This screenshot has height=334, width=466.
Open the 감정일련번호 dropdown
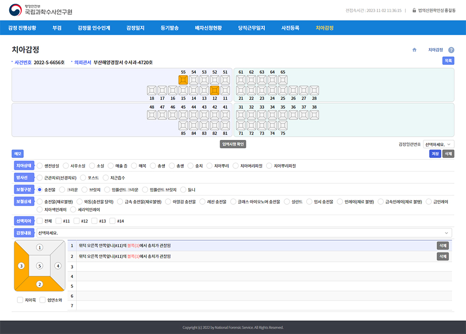[x=439, y=145]
